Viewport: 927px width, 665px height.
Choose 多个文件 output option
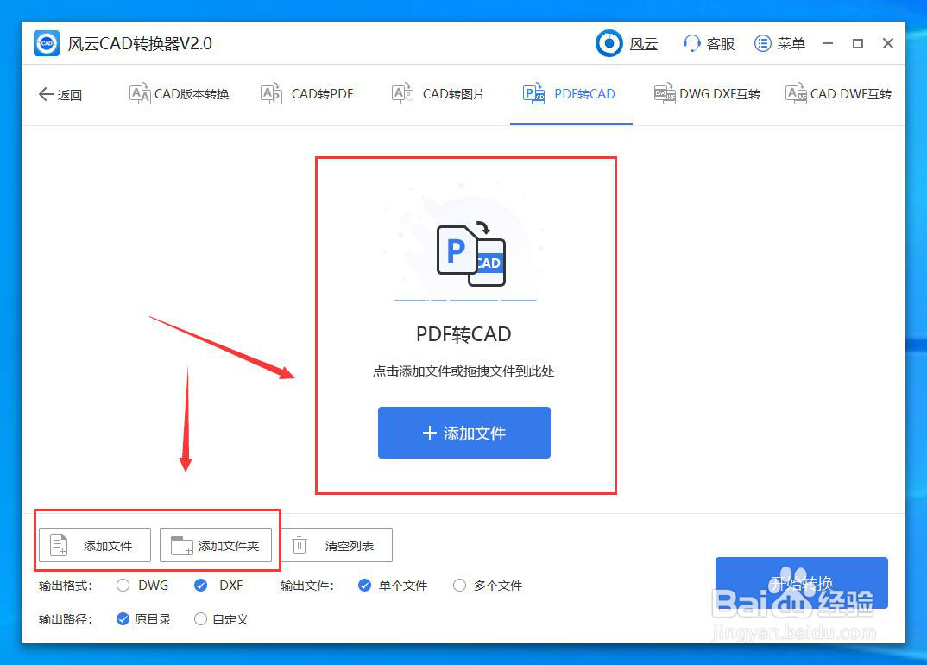click(459, 586)
